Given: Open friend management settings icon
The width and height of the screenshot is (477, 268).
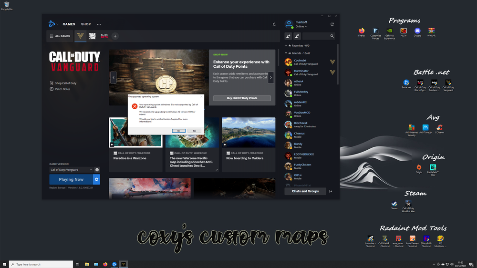Looking at the screenshot, I should click(297, 36).
